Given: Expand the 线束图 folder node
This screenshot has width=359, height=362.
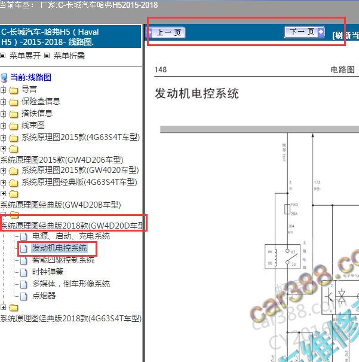Looking at the screenshot, I should point(3,126).
